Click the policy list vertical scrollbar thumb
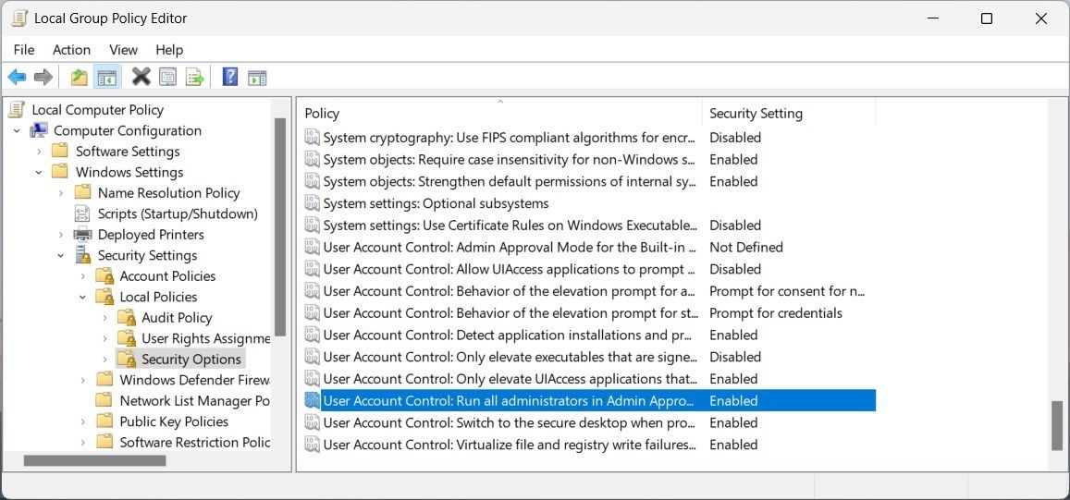The width and height of the screenshot is (1070, 500). 1057,427
